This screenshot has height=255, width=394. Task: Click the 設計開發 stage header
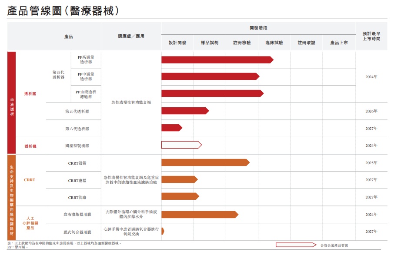click(177, 43)
